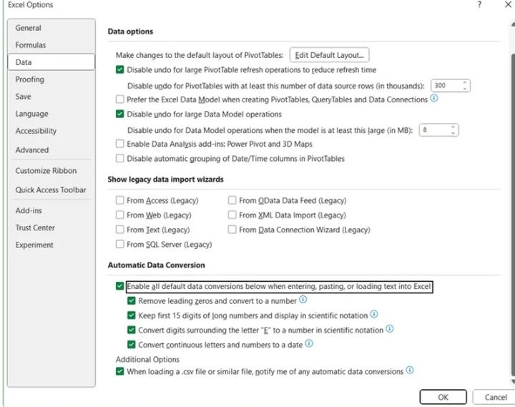
Task: Toggle Enable all default data conversions checkbox
Action: tap(120, 286)
